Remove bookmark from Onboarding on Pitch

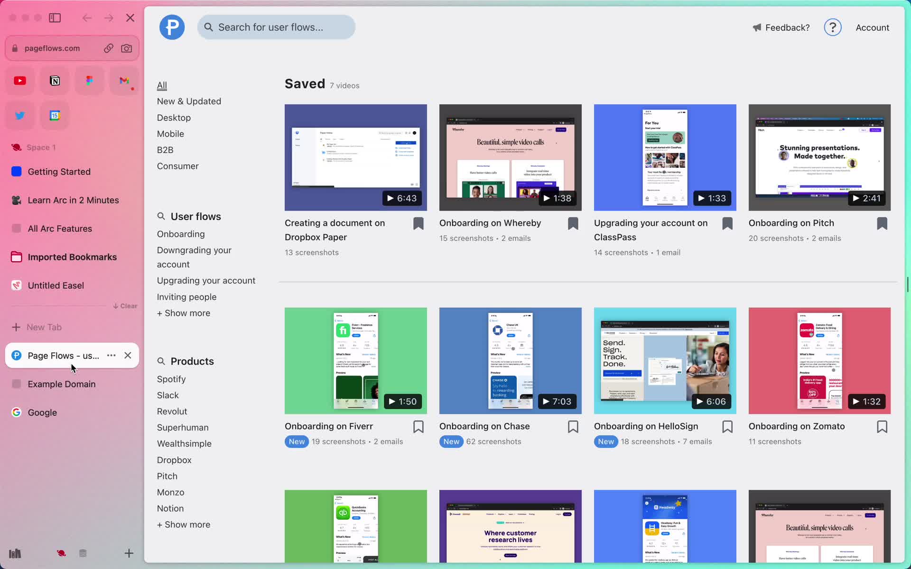click(882, 224)
